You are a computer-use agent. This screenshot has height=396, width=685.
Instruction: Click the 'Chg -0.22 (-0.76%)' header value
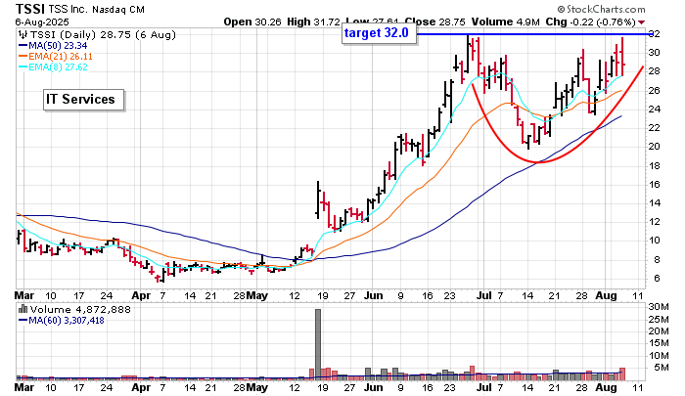591,22
